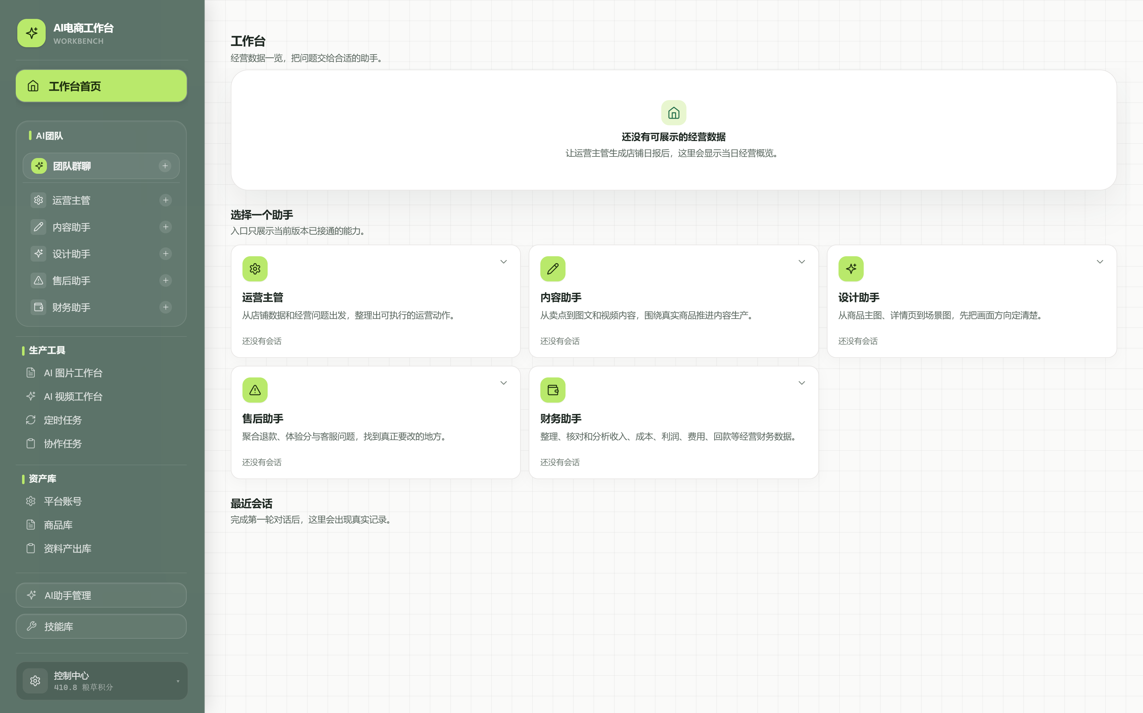Click the sparkle icon for AI 视频工作台

[31, 396]
